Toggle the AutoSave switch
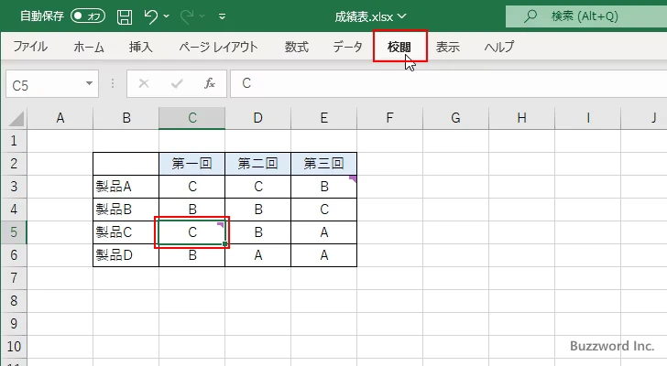 pos(88,16)
